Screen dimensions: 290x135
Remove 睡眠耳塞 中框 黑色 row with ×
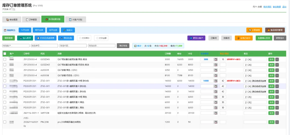pyautogui.click(x=277, y=97)
